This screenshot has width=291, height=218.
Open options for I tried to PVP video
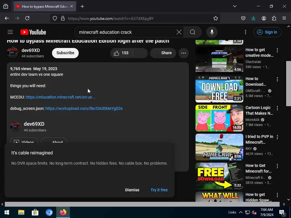[x=277, y=137]
